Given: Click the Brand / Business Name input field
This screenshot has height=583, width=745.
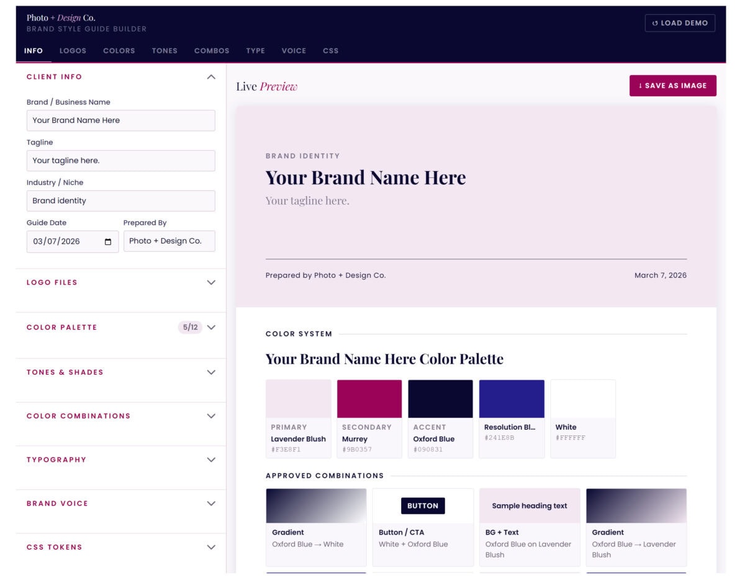Looking at the screenshot, I should tap(120, 120).
